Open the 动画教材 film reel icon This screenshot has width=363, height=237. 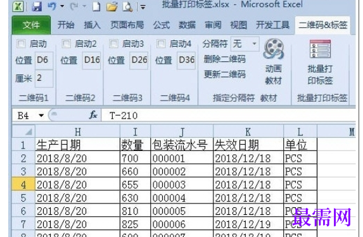[274, 49]
